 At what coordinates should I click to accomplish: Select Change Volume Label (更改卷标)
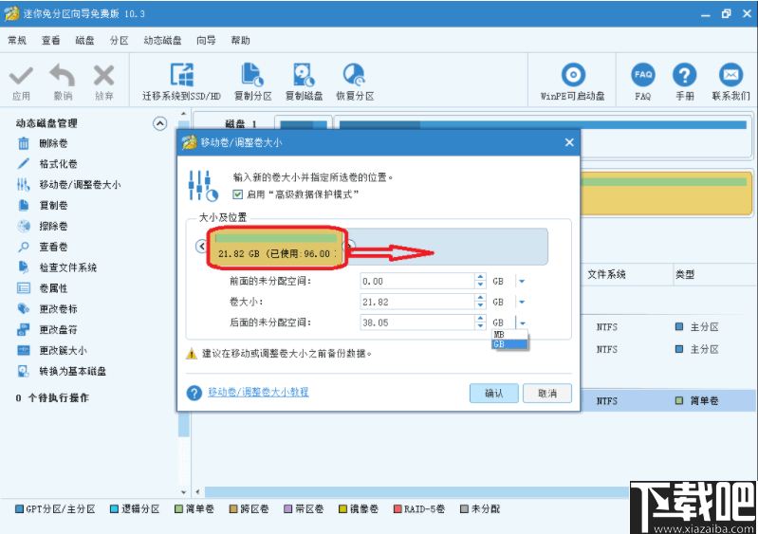47,309
